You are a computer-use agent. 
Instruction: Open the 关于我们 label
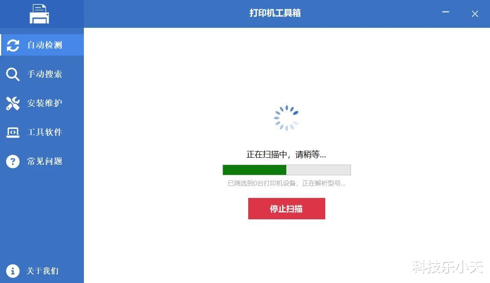42,271
